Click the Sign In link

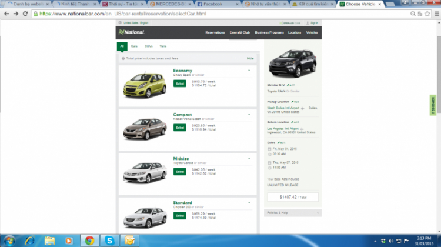pyautogui.click(x=312, y=23)
